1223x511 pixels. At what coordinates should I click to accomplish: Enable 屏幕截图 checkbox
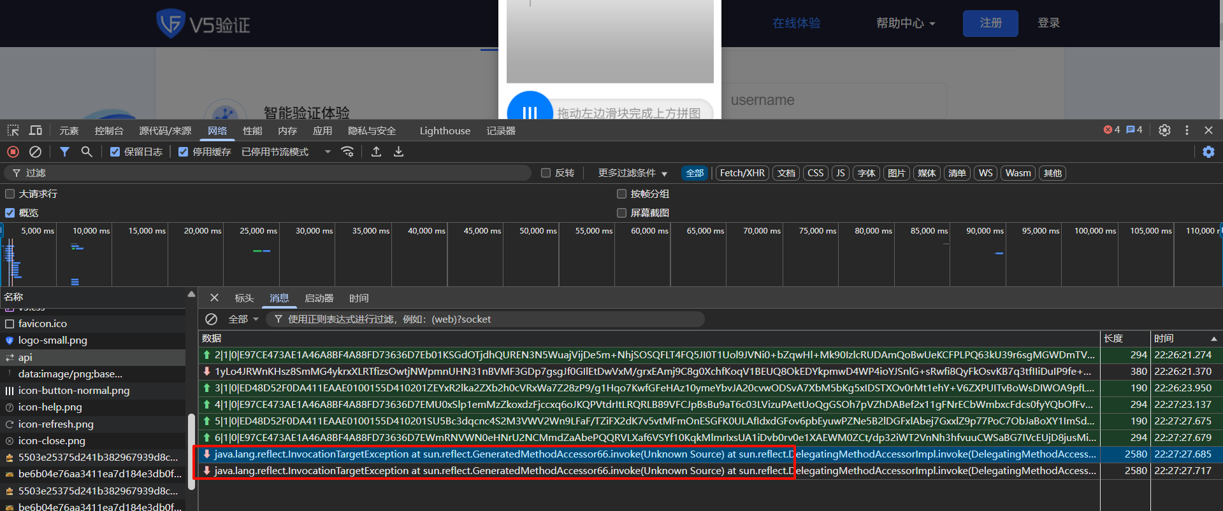coord(621,213)
